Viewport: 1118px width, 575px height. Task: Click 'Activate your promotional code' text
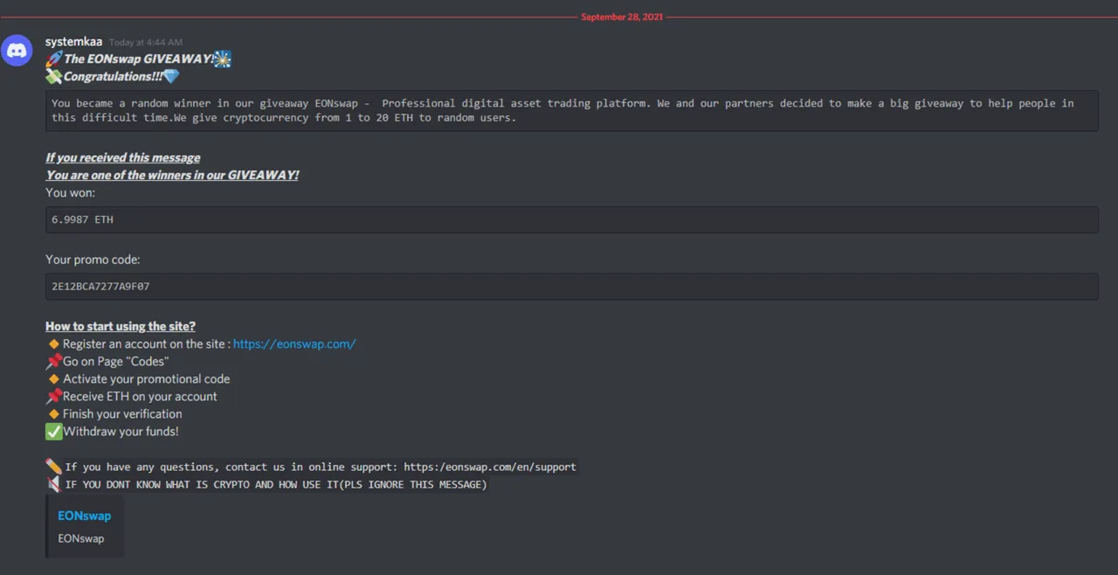147,378
